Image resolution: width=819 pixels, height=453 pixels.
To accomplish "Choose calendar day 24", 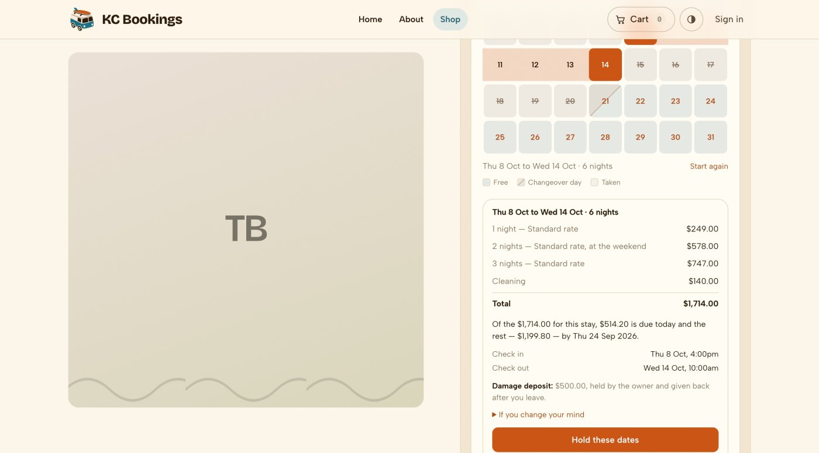I will [710, 101].
